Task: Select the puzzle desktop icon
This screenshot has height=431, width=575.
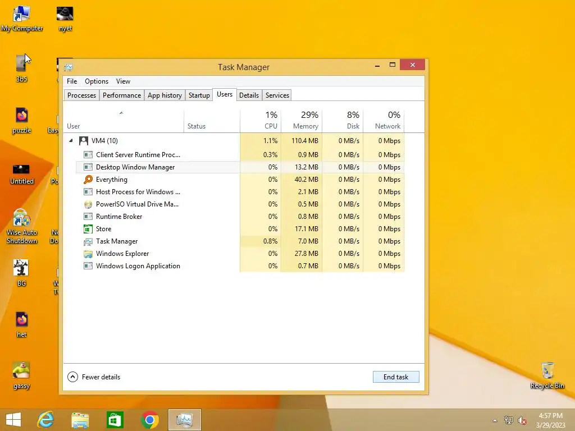Action: [x=22, y=120]
